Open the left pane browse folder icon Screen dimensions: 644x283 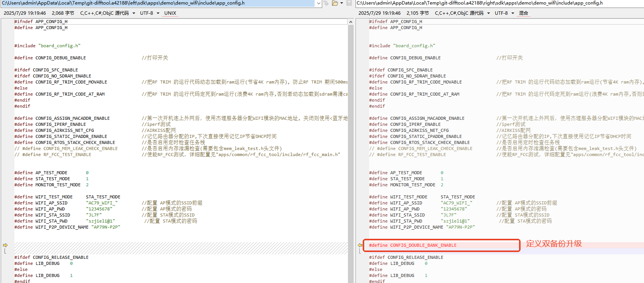point(335,3)
